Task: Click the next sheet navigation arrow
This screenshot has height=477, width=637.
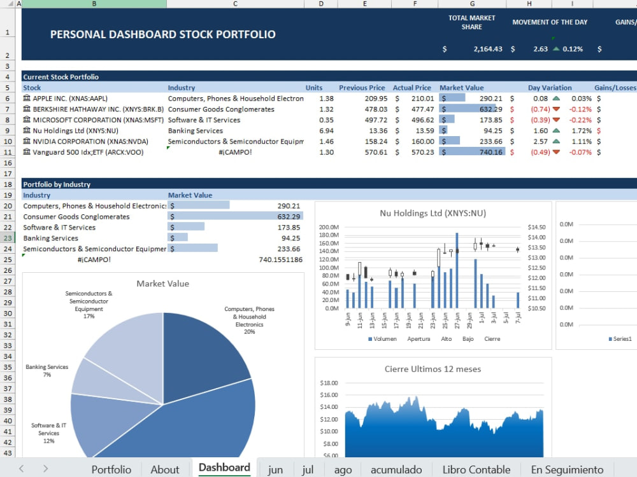Action: pos(45,469)
